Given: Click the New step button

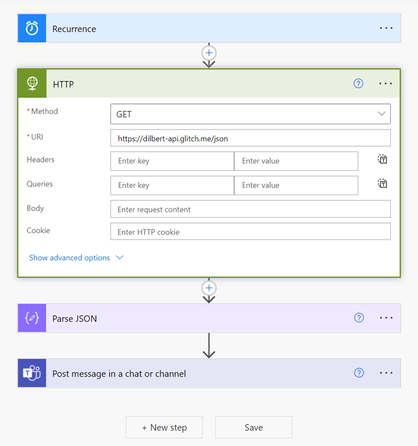Looking at the screenshot, I should [164, 427].
